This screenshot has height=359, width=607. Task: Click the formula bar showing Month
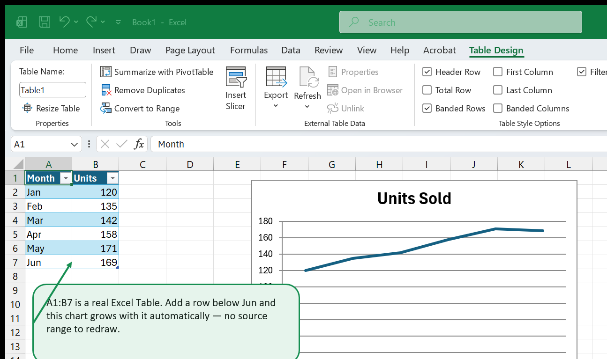tap(379, 144)
